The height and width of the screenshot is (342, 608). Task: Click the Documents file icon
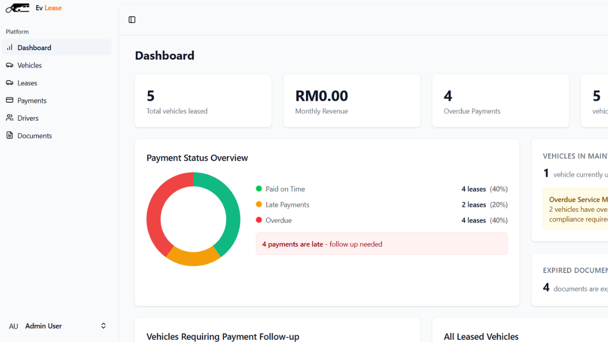click(10, 135)
